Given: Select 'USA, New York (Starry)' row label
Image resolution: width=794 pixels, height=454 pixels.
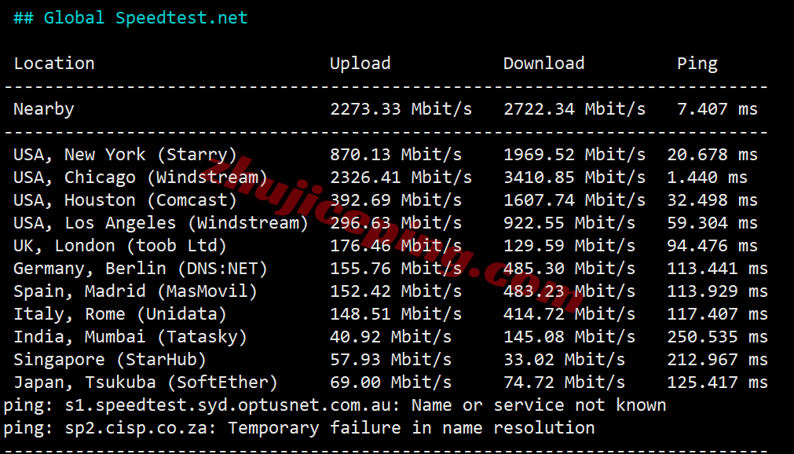Looking at the screenshot, I should click(x=126, y=155).
